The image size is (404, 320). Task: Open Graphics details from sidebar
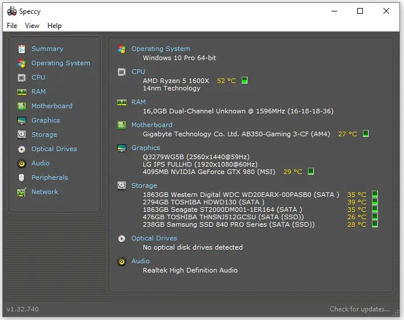coord(46,120)
